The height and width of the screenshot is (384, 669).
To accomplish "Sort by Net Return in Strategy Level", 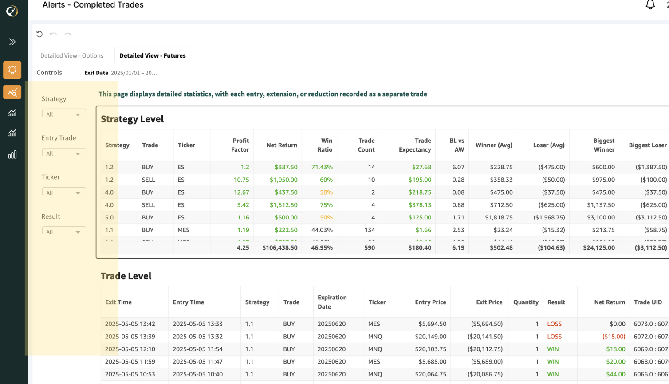I will (282, 145).
